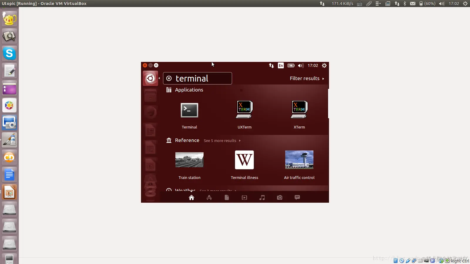Open the guest clock showing 17:02

pyautogui.click(x=313, y=65)
